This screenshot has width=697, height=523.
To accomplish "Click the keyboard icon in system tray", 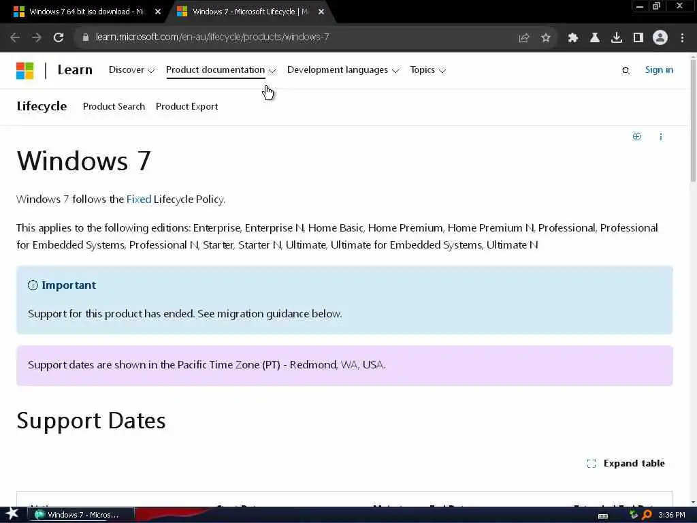I will pyautogui.click(x=603, y=516).
